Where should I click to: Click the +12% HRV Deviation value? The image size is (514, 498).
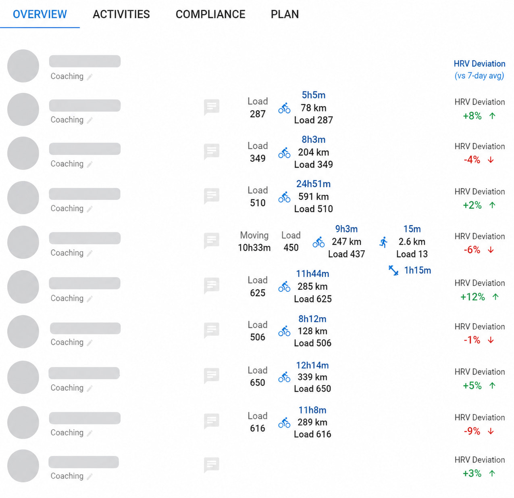tap(472, 297)
